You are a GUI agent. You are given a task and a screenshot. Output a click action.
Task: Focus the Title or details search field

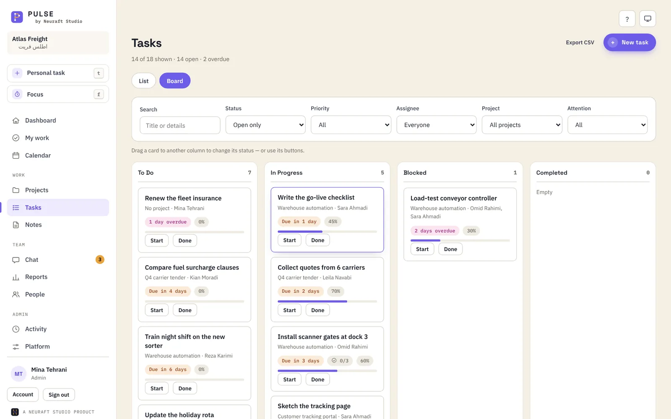(x=180, y=125)
